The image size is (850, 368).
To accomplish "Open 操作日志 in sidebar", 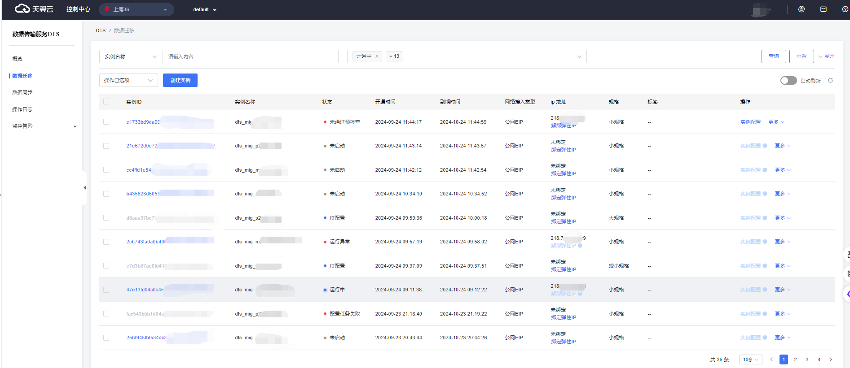I will (x=22, y=109).
